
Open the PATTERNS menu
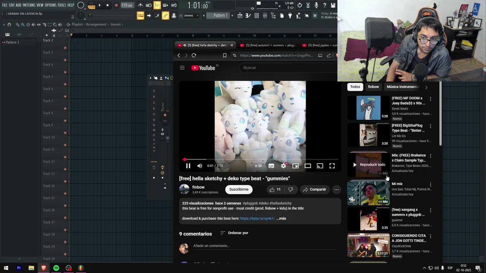point(29,5)
